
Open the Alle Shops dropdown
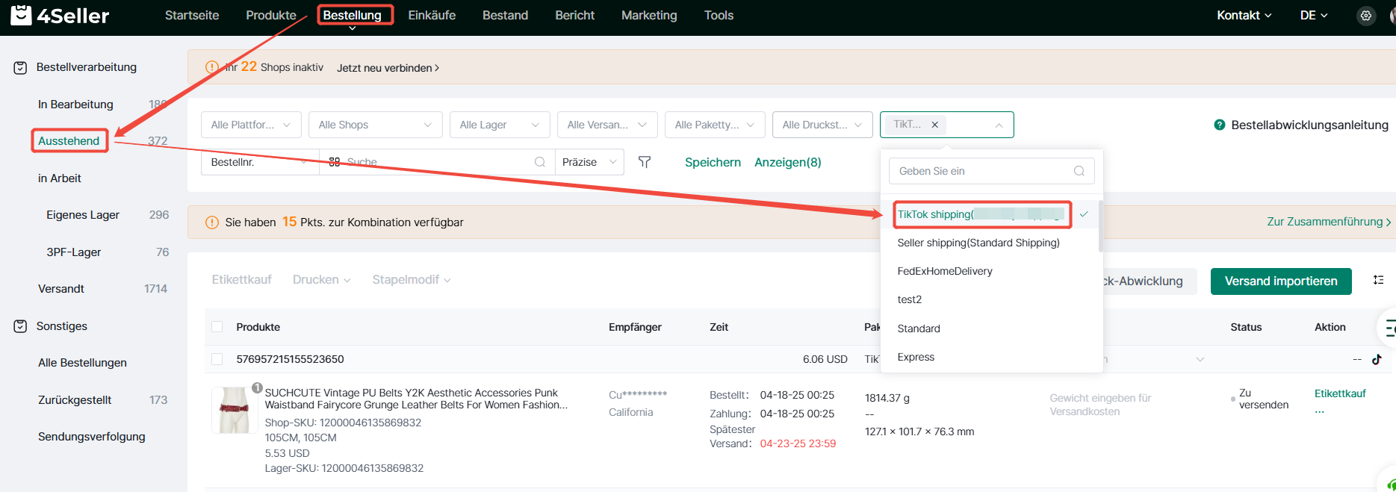(375, 125)
